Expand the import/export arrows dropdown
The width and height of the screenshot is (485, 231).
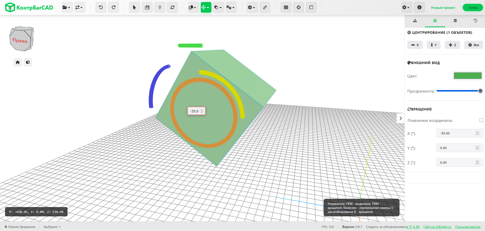(x=79, y=7)
